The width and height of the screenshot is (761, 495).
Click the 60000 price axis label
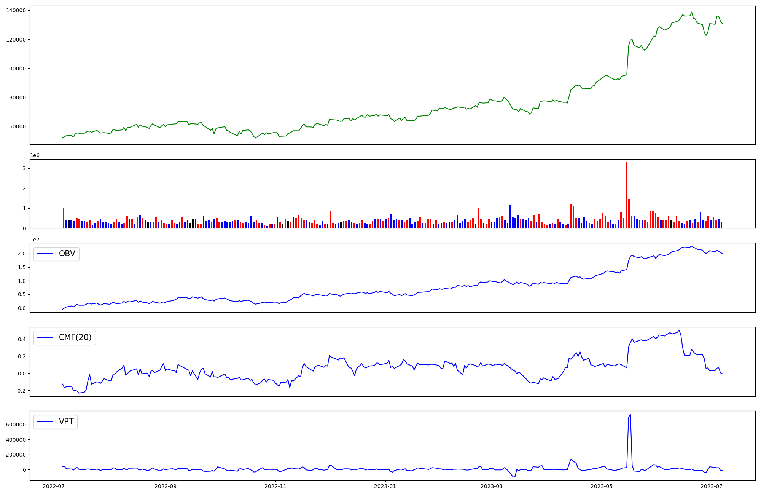pos(18,126)
